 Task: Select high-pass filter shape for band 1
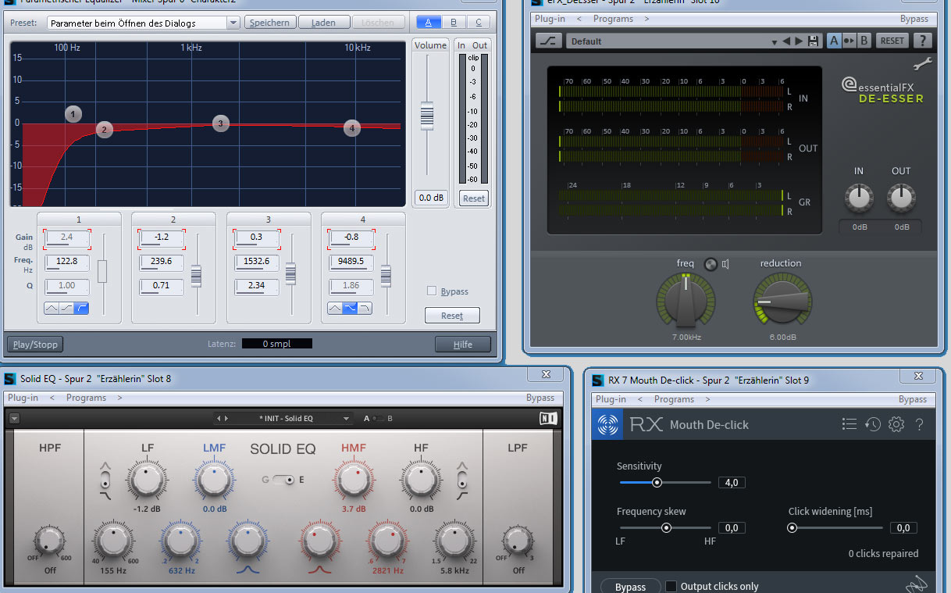point(81,309)
